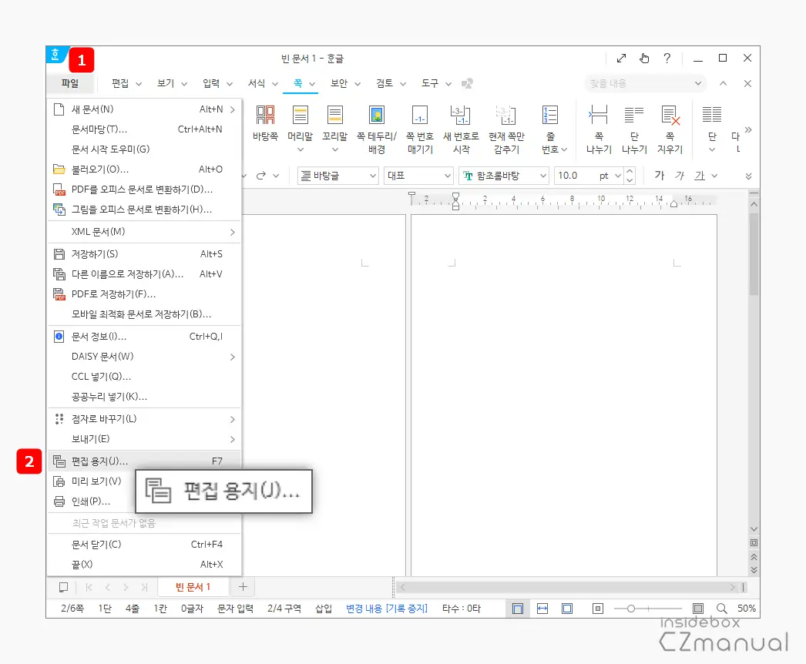Click the redo arrow icon
Viewport: 806px width, 664px height.
point(261,176)
